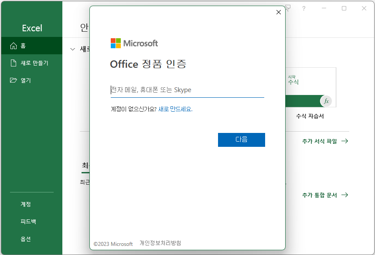Close the Excel window
Screen dimensions: 375x255
pyautogui.click(x=364, y=8)
